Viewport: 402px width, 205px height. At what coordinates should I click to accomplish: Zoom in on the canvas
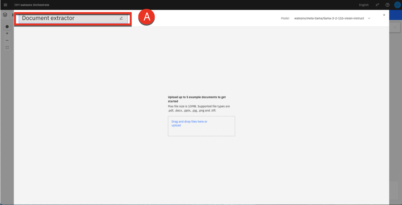pos(7,33)
